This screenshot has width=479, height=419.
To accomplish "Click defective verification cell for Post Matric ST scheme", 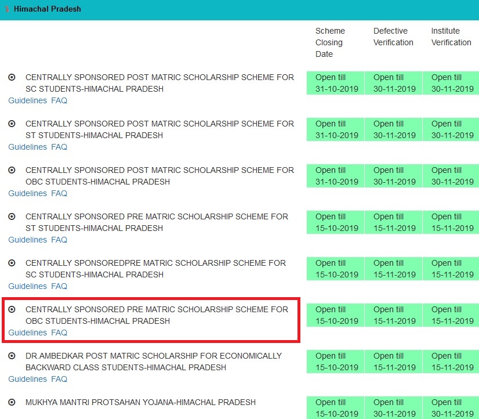I will click(393, 129).
